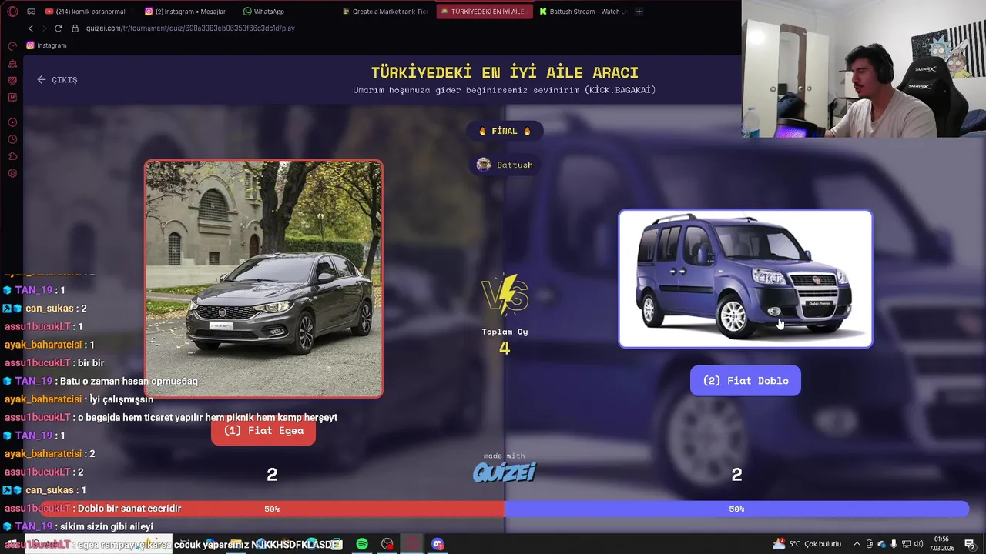Open History clock icon in sidebar

tap(12, 139)
